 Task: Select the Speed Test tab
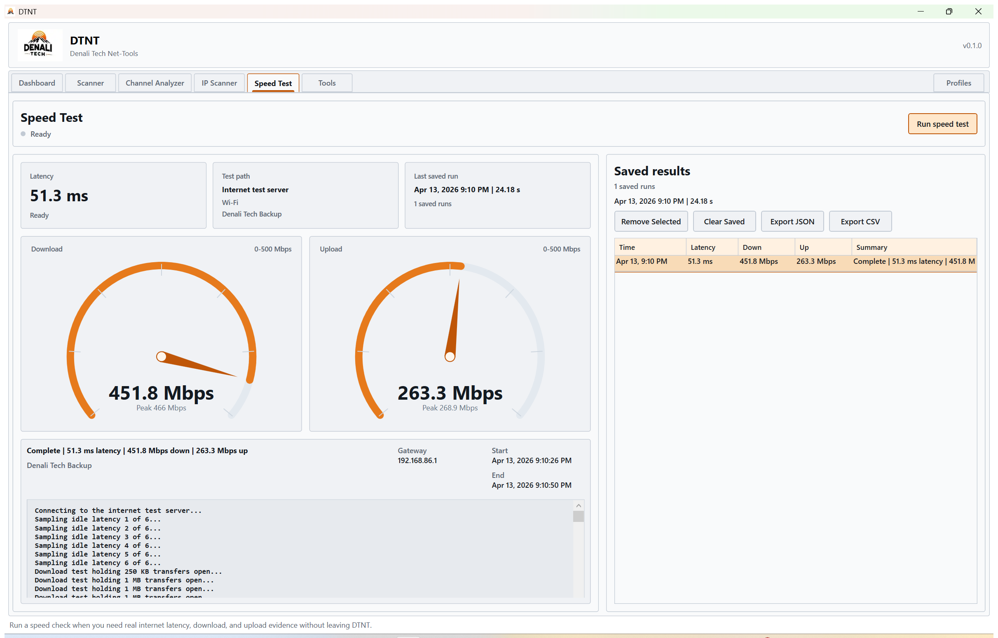pos(273,83)
